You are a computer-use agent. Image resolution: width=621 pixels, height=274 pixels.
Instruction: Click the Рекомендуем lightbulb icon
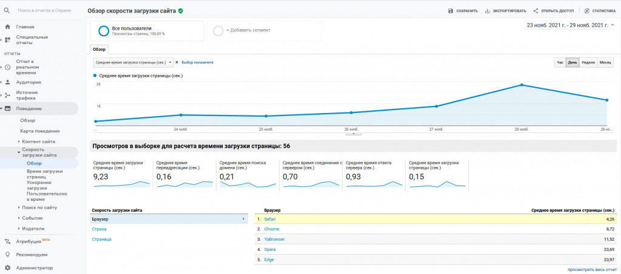pos(7,255)
